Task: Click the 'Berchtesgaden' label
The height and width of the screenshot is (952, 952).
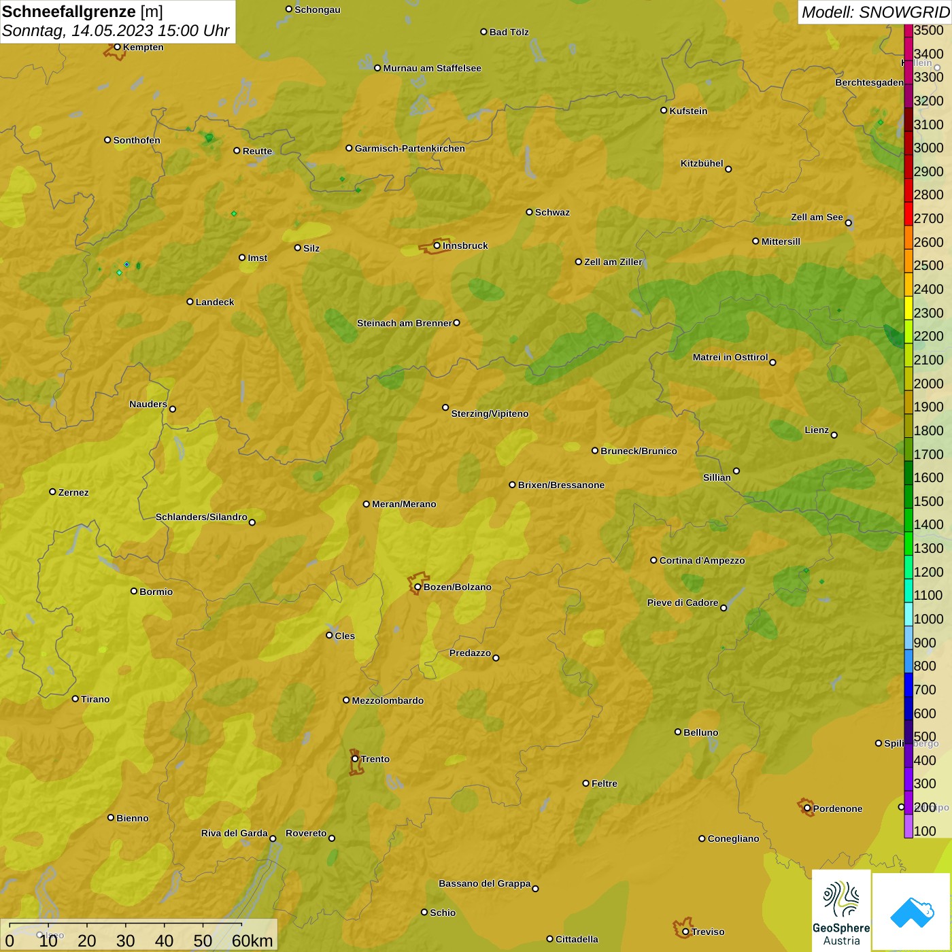Action: tap(870, 82)
